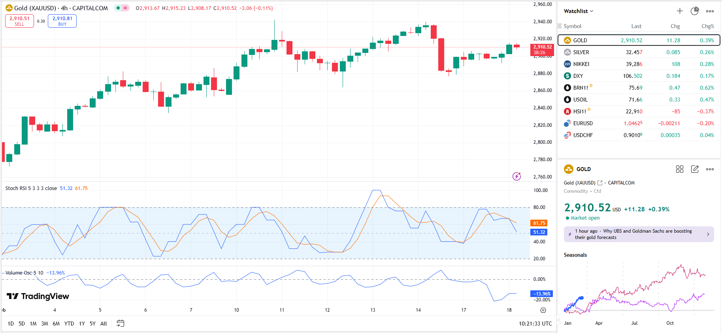722x333 pixels.
Task: Click the Go to date calendar icon
Action: point(121,324)
